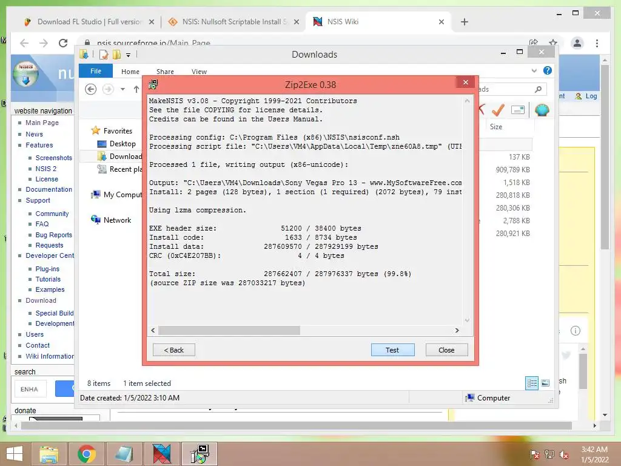Click the orange checkmark ribbon icon
The width and height of the screenshot is (621, 466).
[x=498, y=109]
